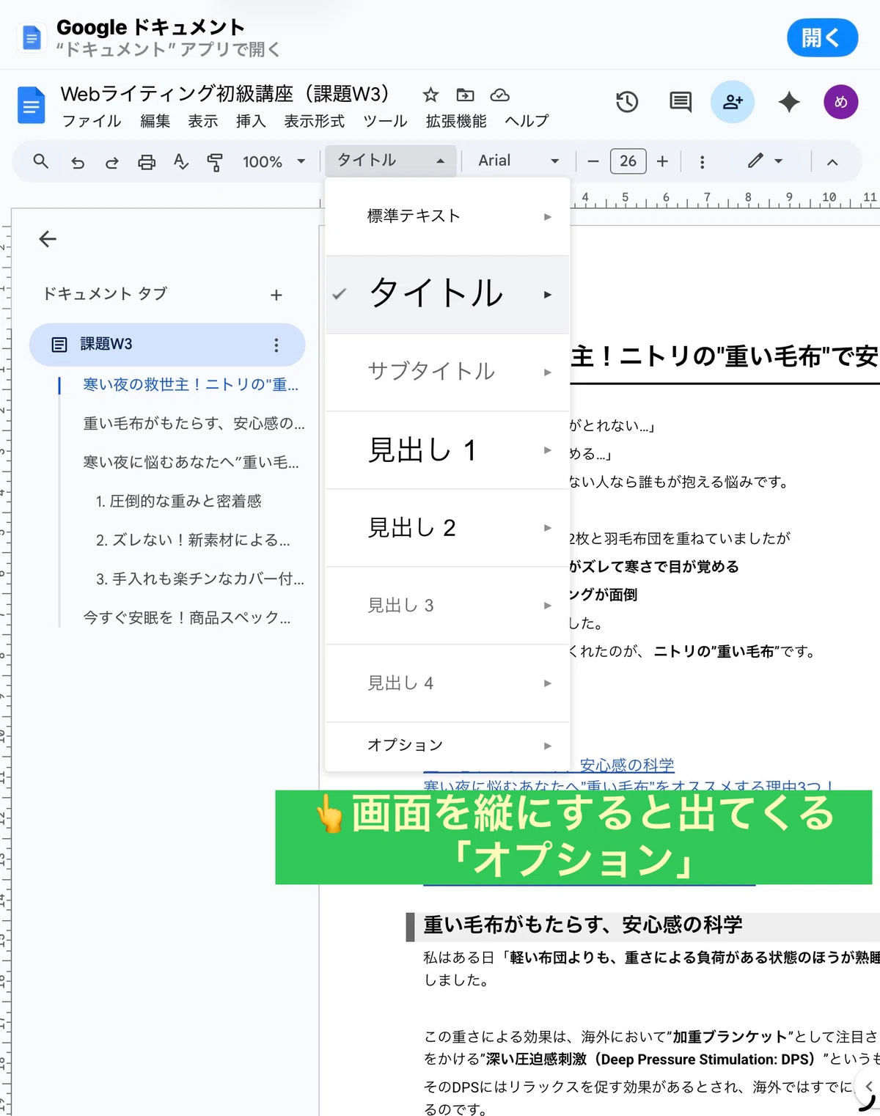Viewport: 880px width, 1116px height.
Task: Check the cloud save status icon
Action: pyautogui.click(x=499, y=95)
